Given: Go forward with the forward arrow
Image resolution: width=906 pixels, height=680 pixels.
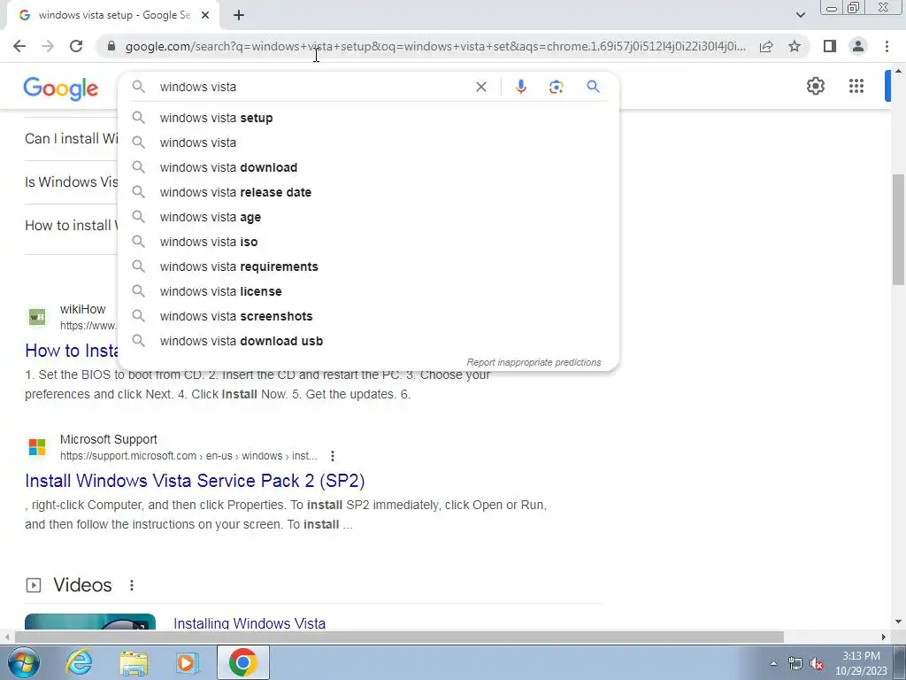Looking at the screenshot, I should click(48, 46).
